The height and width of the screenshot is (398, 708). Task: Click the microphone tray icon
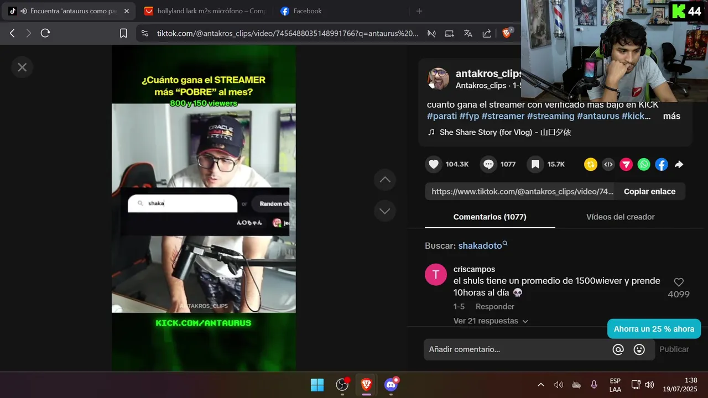[x=594, y=385]
